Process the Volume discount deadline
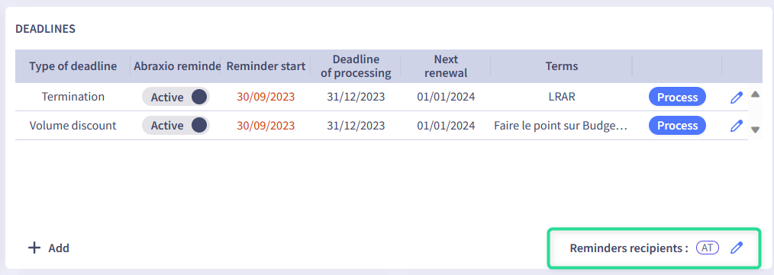This screenshot has width=774, height=275. [x=677, y=126]
